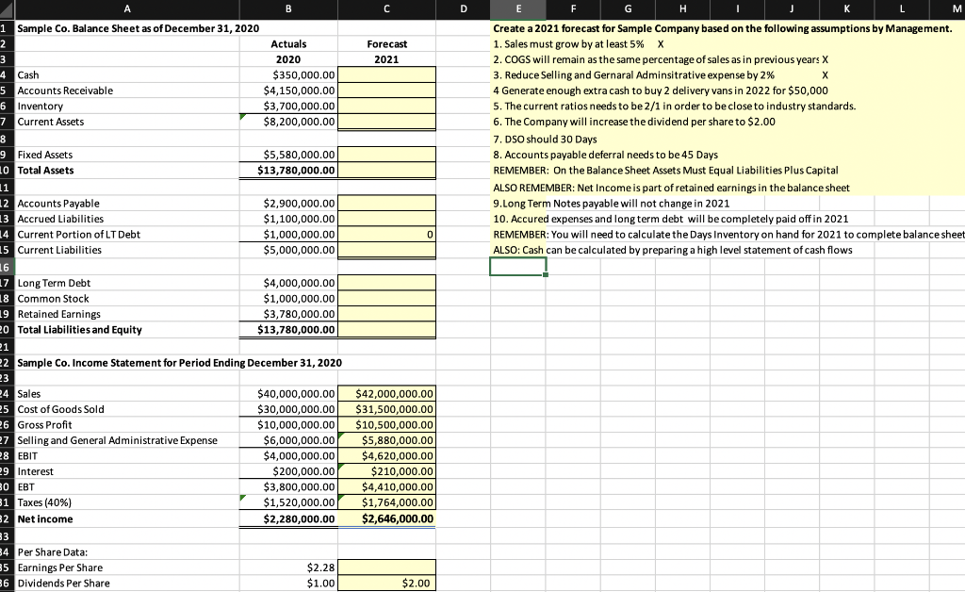Click the $31,500,000.00 COGS forecast cell
This screenshot has width=965, height=592.
(386, 409)
